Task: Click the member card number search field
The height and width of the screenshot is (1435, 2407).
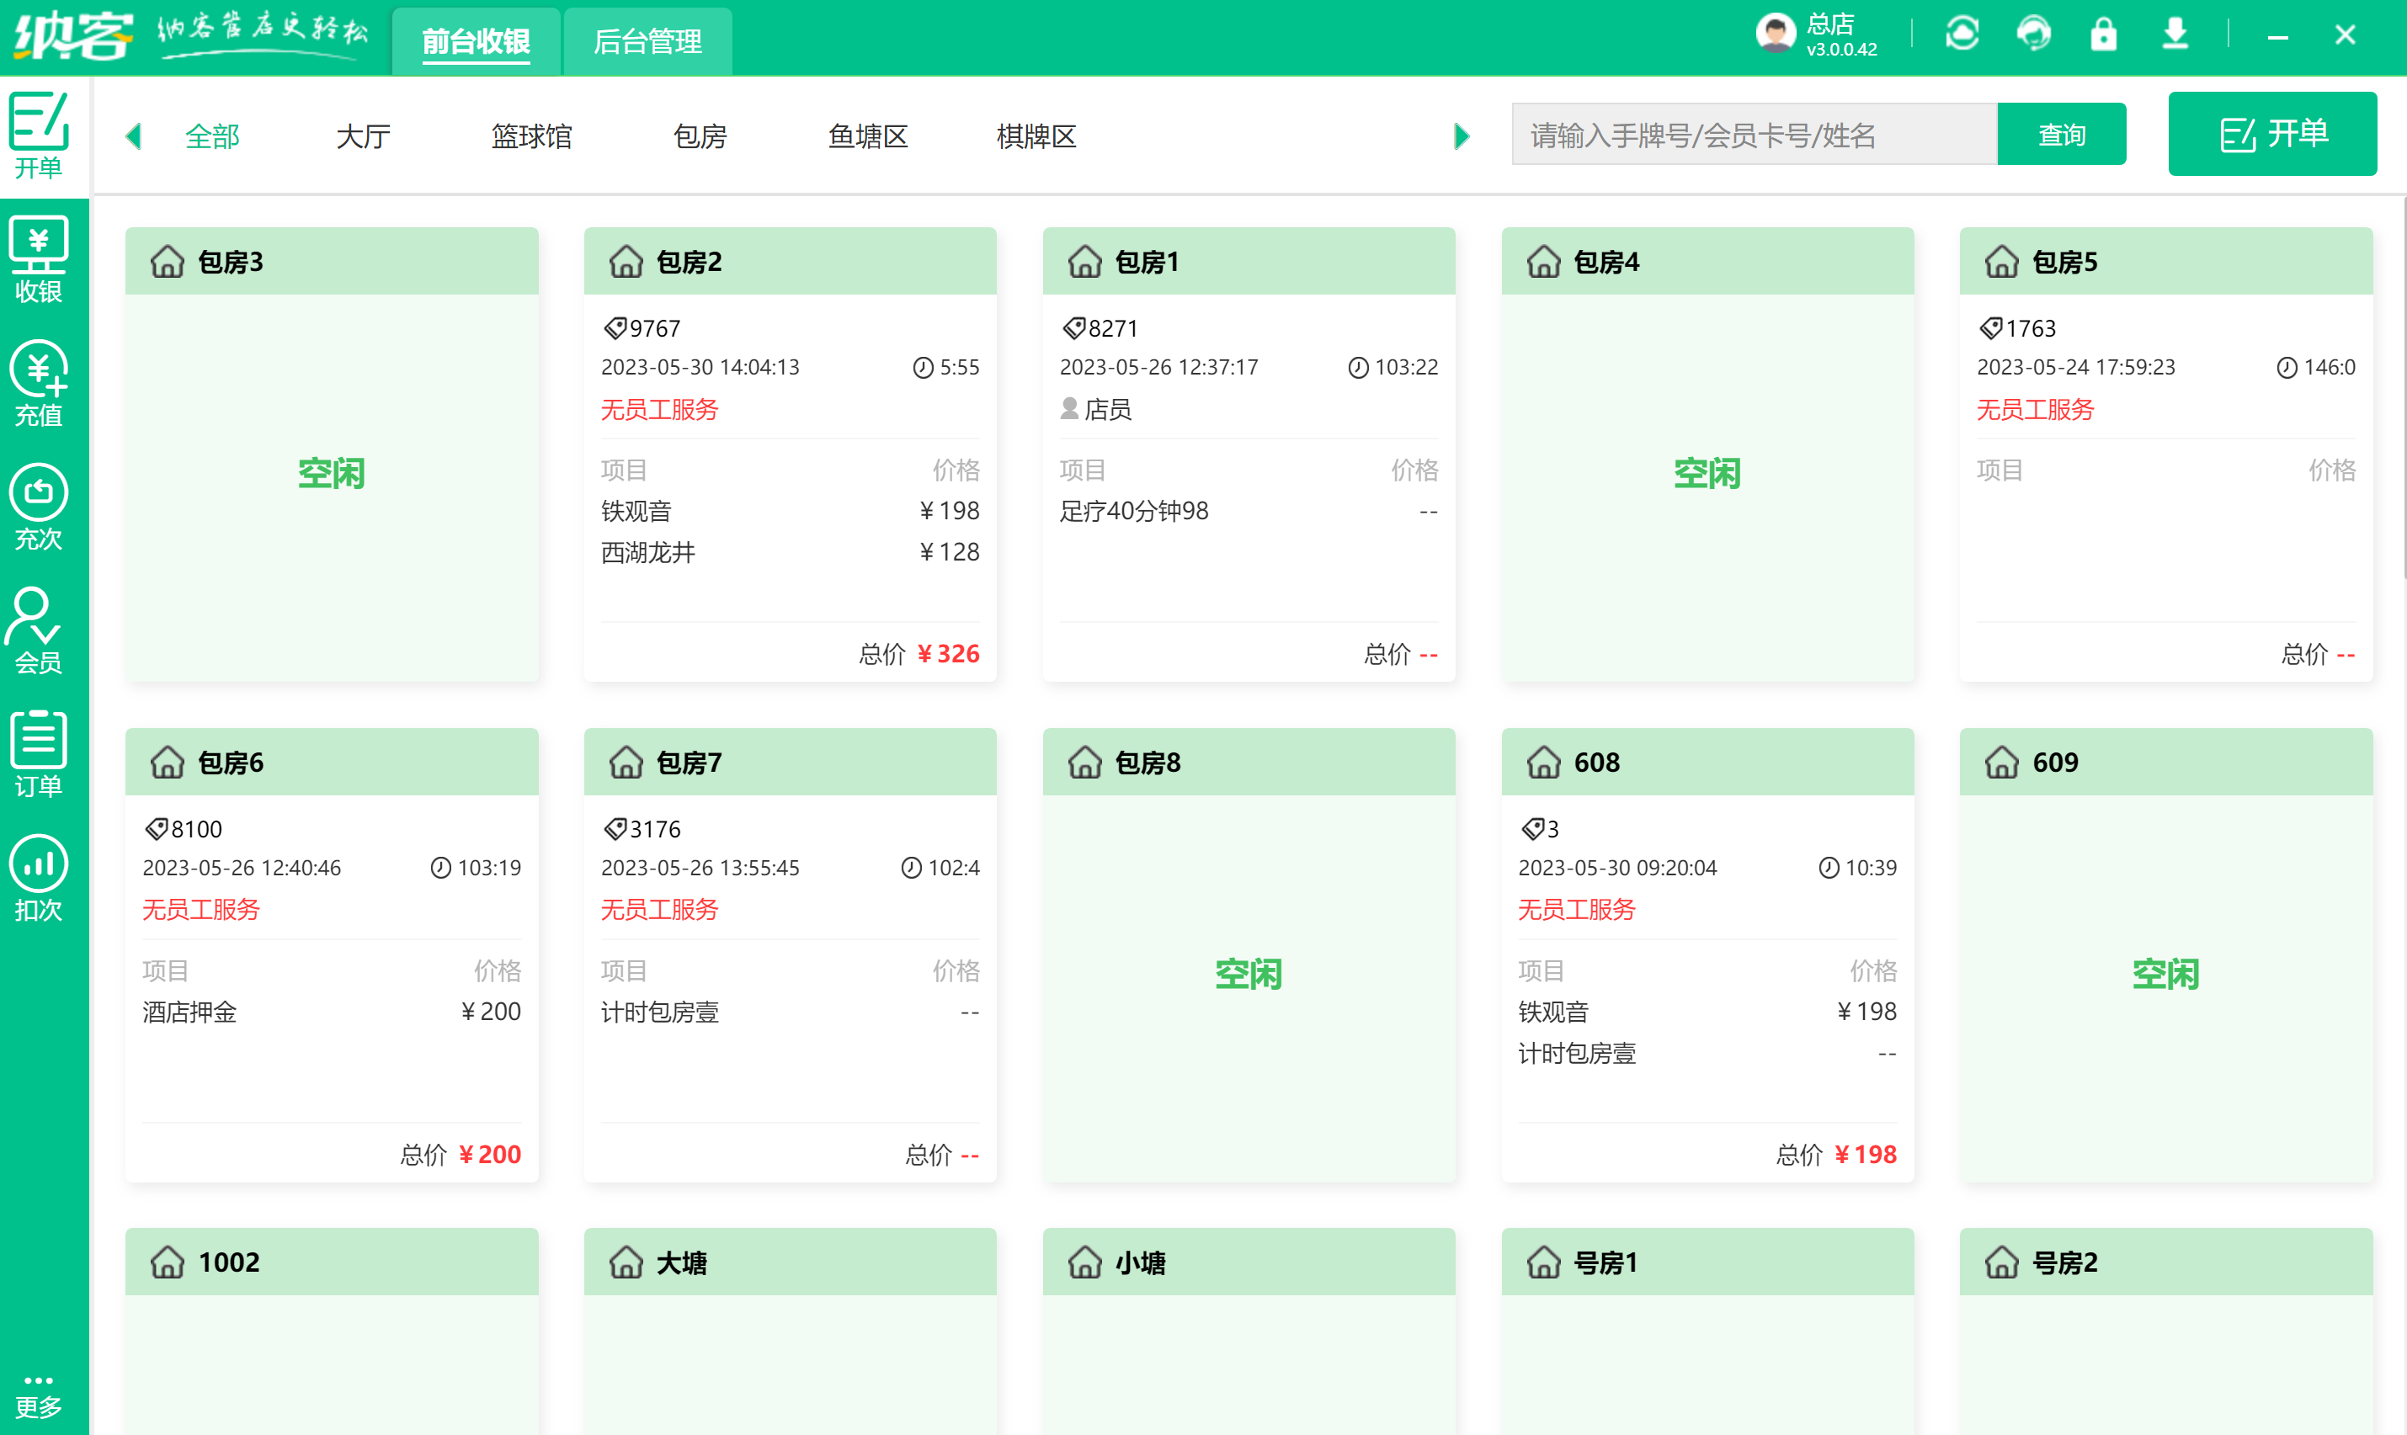Action: click(1754, 134)
